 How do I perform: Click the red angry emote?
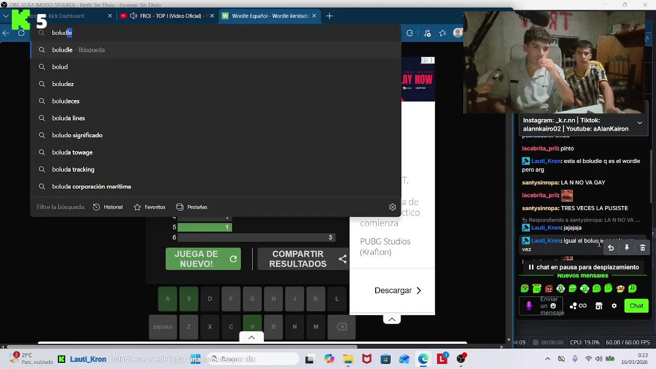coord(549,289)
